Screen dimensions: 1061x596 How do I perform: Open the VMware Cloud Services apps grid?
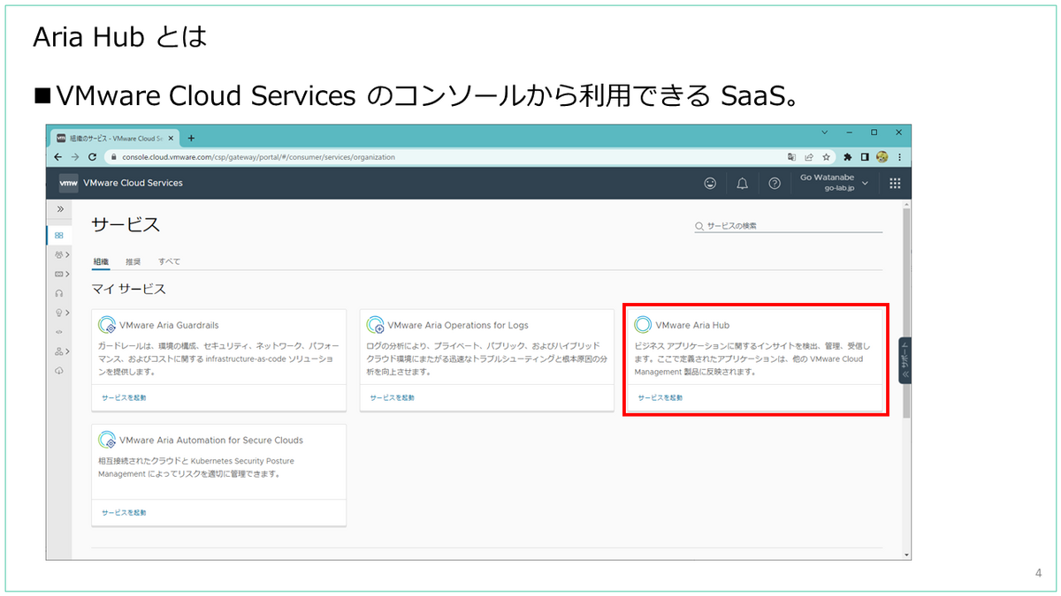pyautogui.click(x=894, y=183)
